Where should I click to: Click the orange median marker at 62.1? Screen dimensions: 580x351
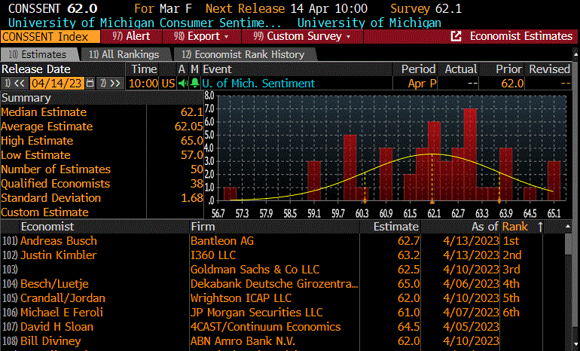coord(432,202)
